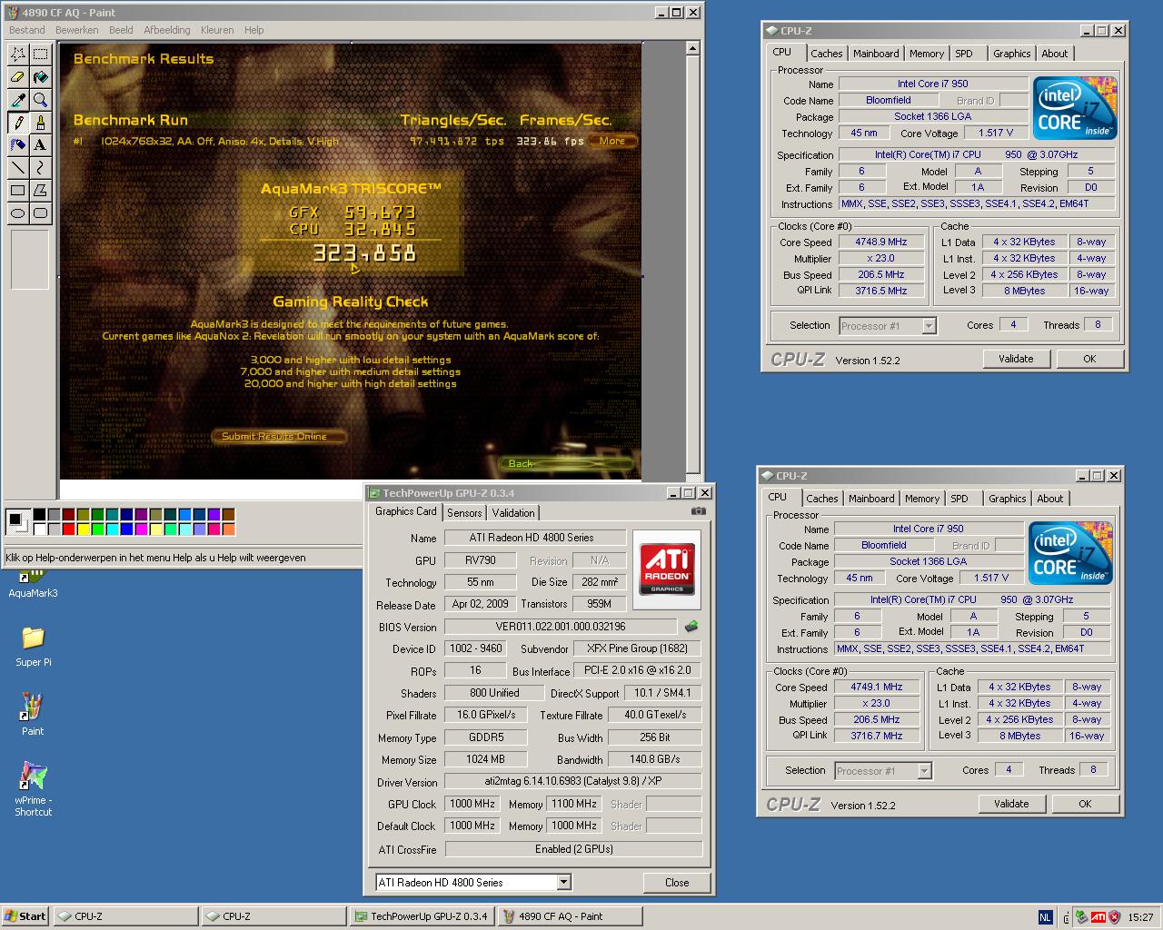Open the Bewerken menu in Paint
This screenshot has width=1163, height=930.
coord(76,30)
